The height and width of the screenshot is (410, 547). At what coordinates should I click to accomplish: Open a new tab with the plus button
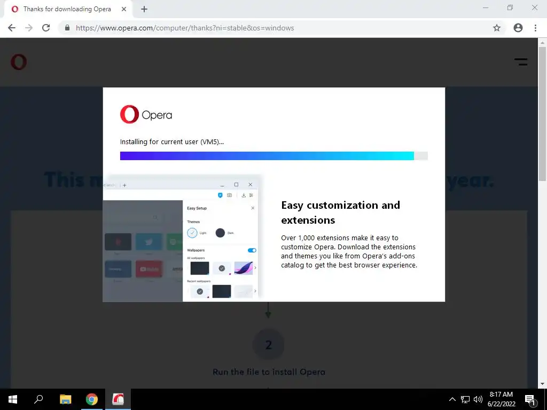[x=144, y=10]
